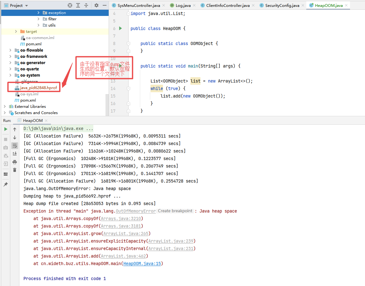Viewport: 365px width, 286px height.
Task: Clear console with trash icon
Action: tap(15, 170)
